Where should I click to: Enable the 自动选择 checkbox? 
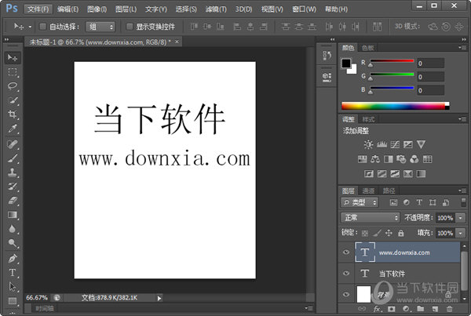point(42,27)
